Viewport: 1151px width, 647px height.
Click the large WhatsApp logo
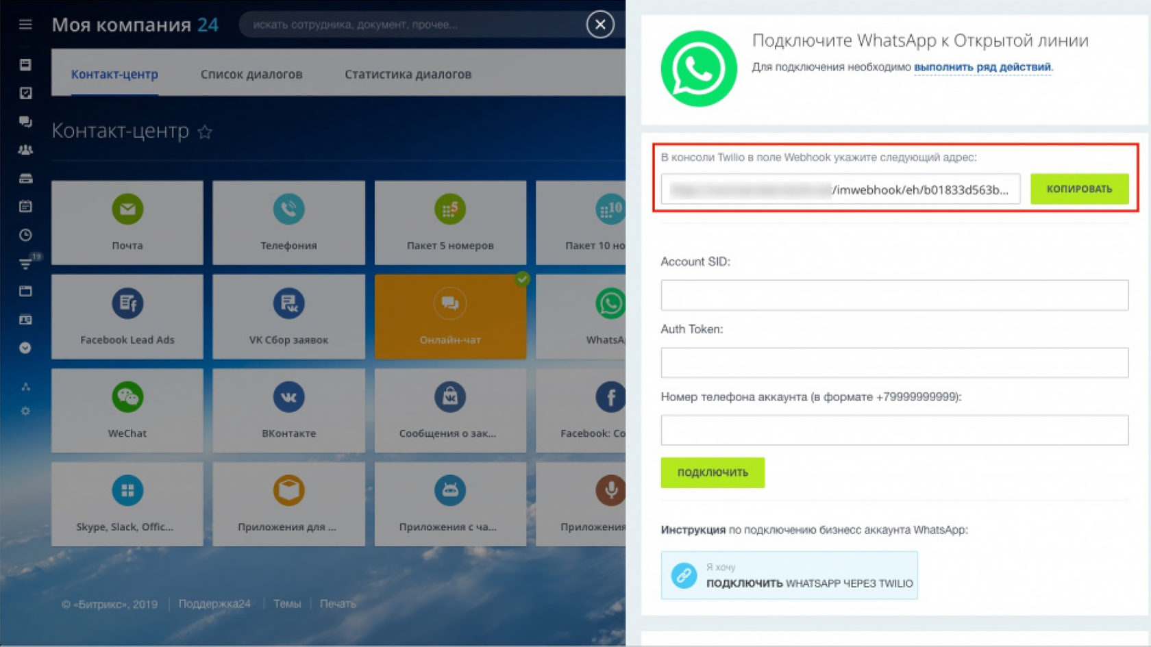tap(699, 68)
